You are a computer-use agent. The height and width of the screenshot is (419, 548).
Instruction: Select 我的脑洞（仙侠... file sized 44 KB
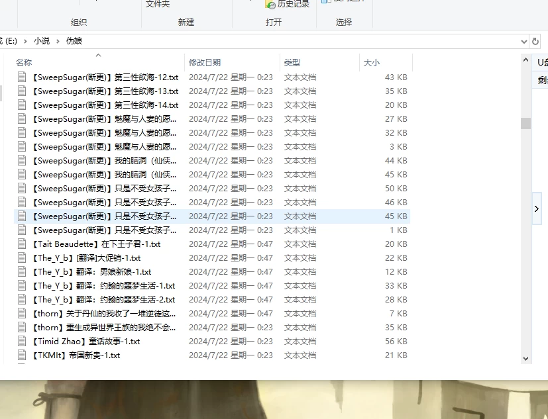(x=212, y=161)
